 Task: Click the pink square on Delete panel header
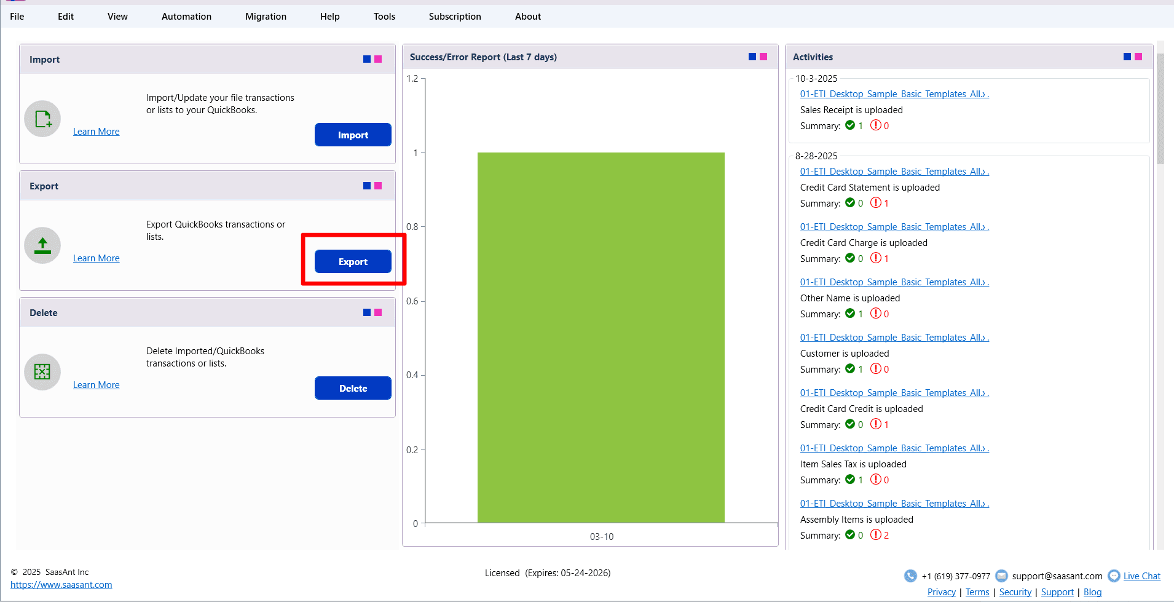378,312
